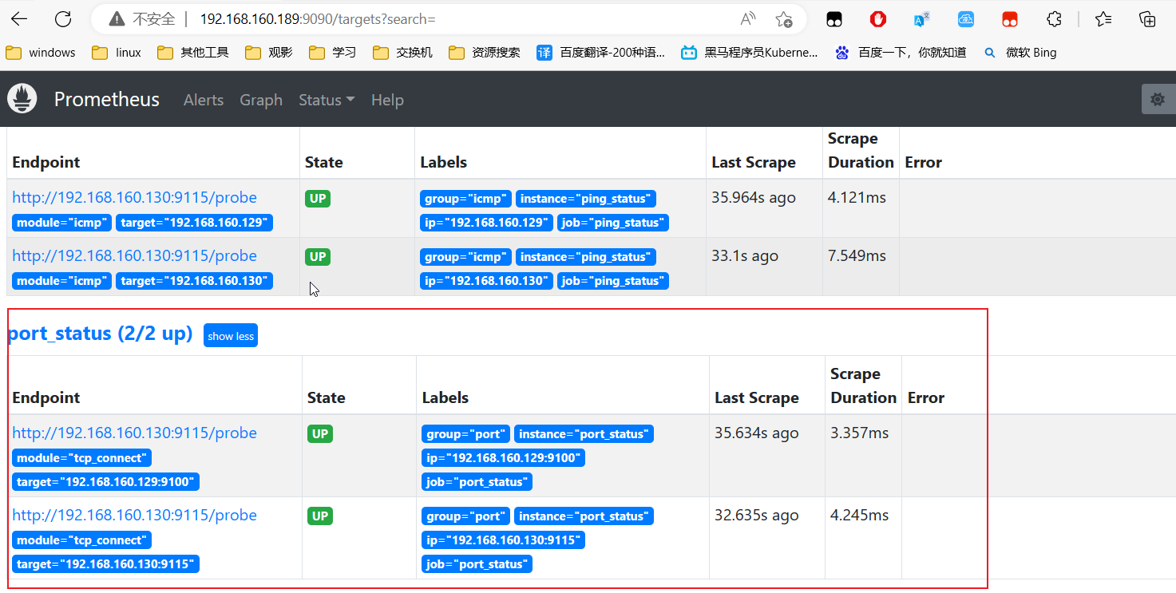
Task: Add page to favorites star icon
Action: pyautogui.click(x=784, y=19)
